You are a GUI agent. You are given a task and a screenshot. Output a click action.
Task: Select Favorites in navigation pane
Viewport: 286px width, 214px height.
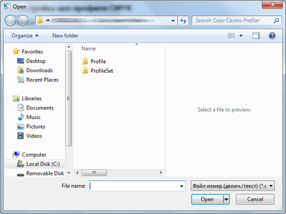(x=32, y=52)
